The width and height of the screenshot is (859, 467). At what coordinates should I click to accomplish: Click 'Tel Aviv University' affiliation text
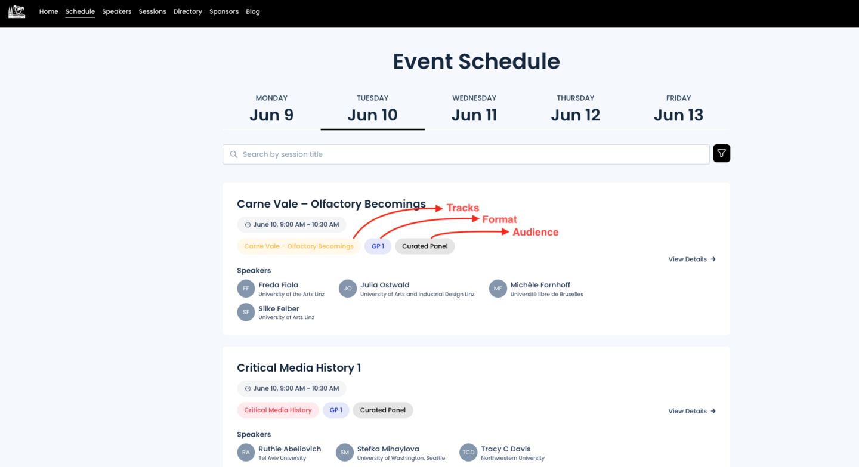282,459
